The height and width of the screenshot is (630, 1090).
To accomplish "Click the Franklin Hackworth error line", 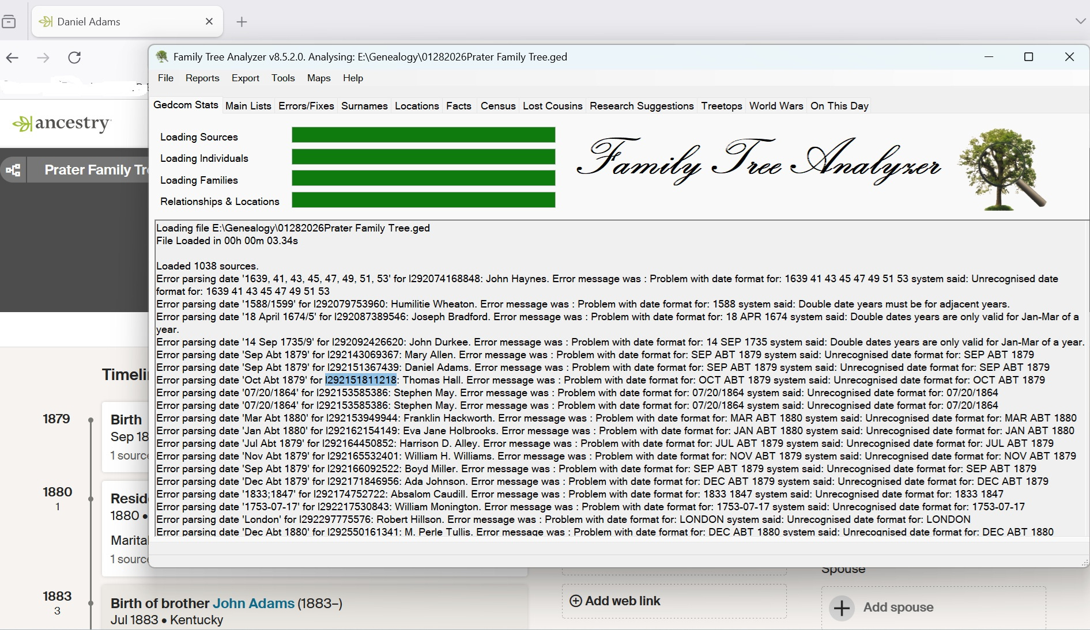I will tap(616, 418).
